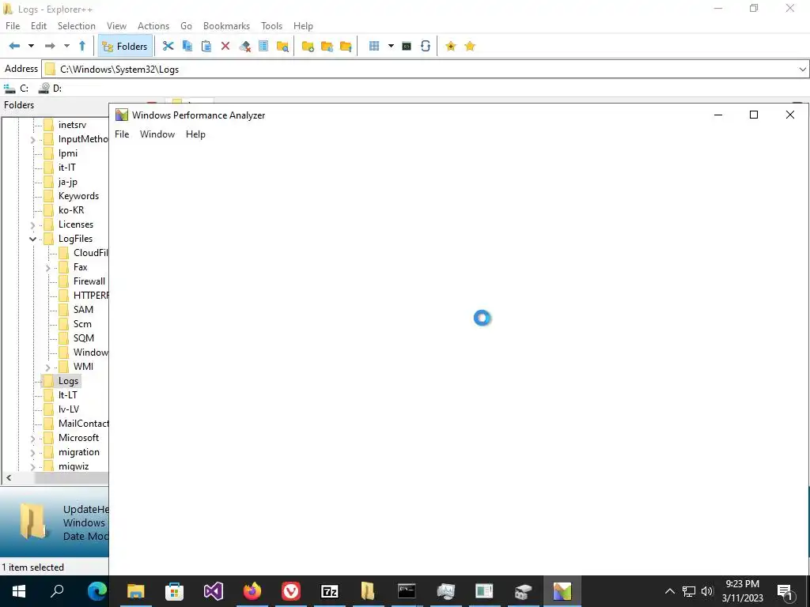Switch to the D: drive button

(x=51, y=89)
